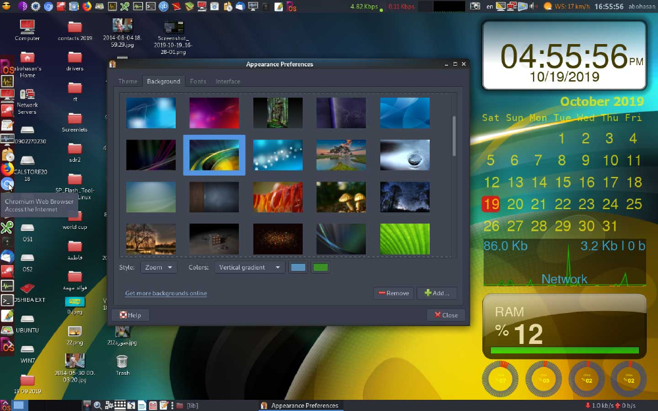This screenshot has width=658, height=411.
Task: Choose the blue bokeh lights wallpaper
Action: (x=278, y=155)
